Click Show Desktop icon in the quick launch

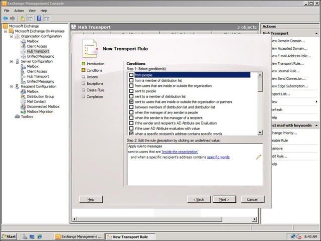pos(32,236)
